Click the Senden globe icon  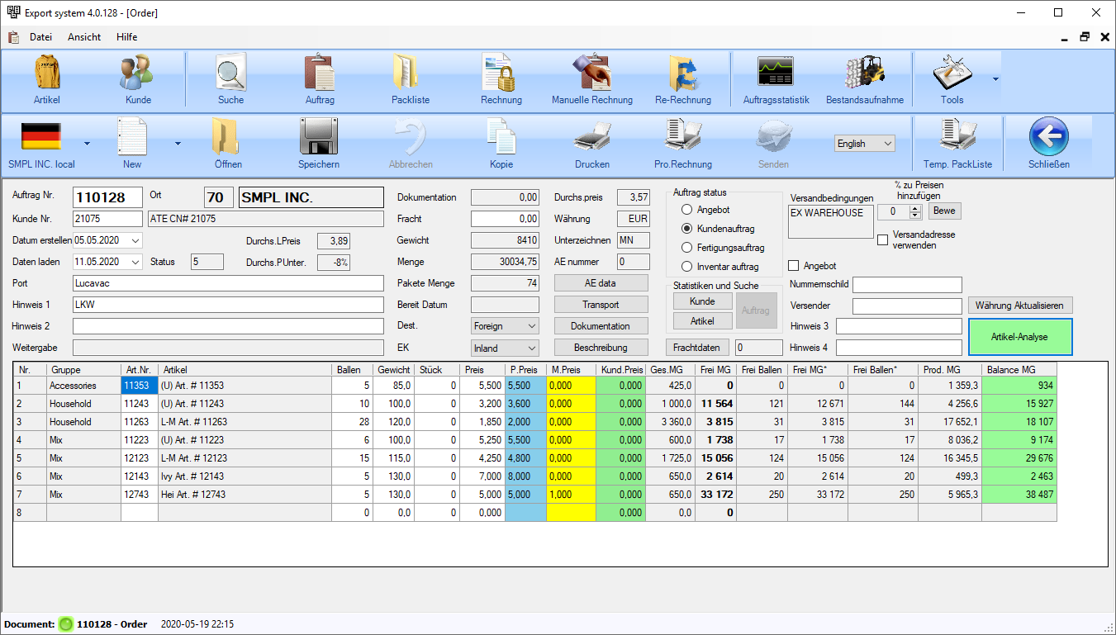point(773,136)
